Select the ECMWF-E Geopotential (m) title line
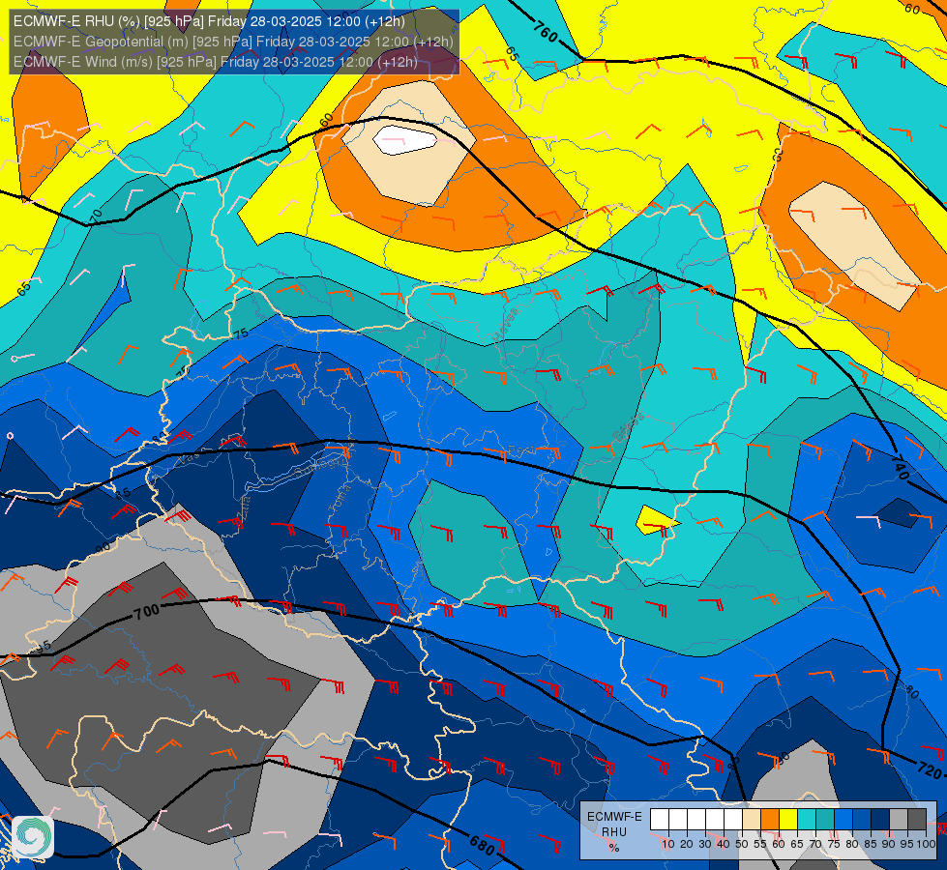Image resolution: width=947 pixels, height=870 pixels. click(233, 42)
